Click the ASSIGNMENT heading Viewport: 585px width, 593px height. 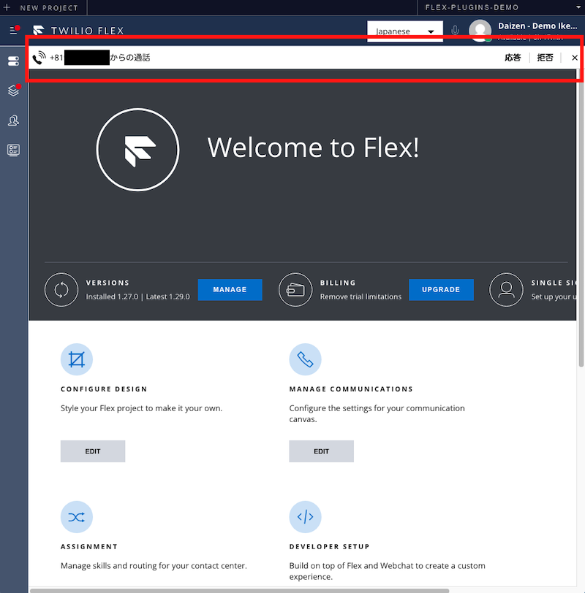(89, 546)
